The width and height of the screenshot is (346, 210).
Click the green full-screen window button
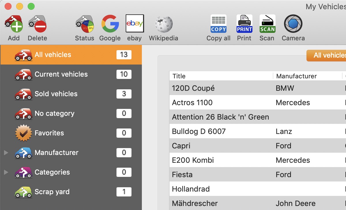point(31,6)
